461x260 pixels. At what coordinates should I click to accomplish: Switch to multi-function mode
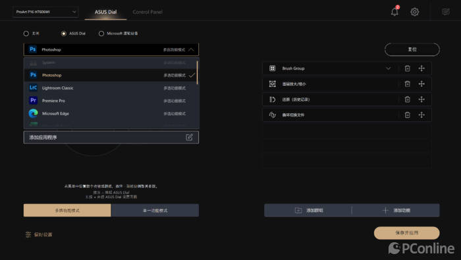pyautogui.click(x=67, y=211)
